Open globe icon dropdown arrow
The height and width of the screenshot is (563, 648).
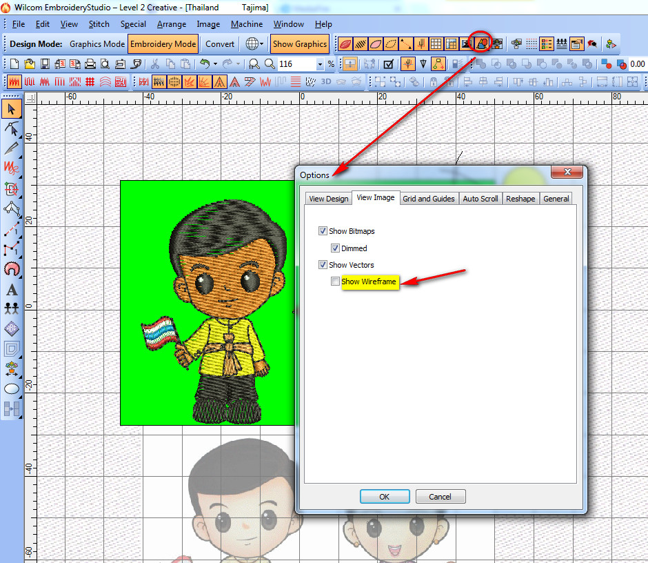coord(261,43)
